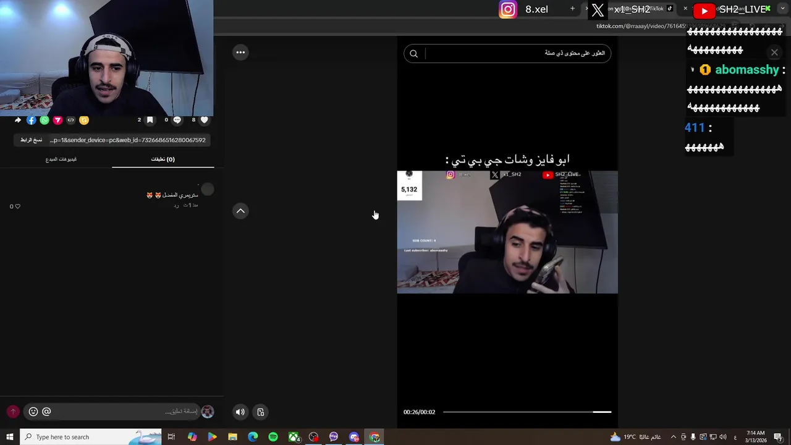Open the embed code icon
791x445 pixels.
pos(70,120)
